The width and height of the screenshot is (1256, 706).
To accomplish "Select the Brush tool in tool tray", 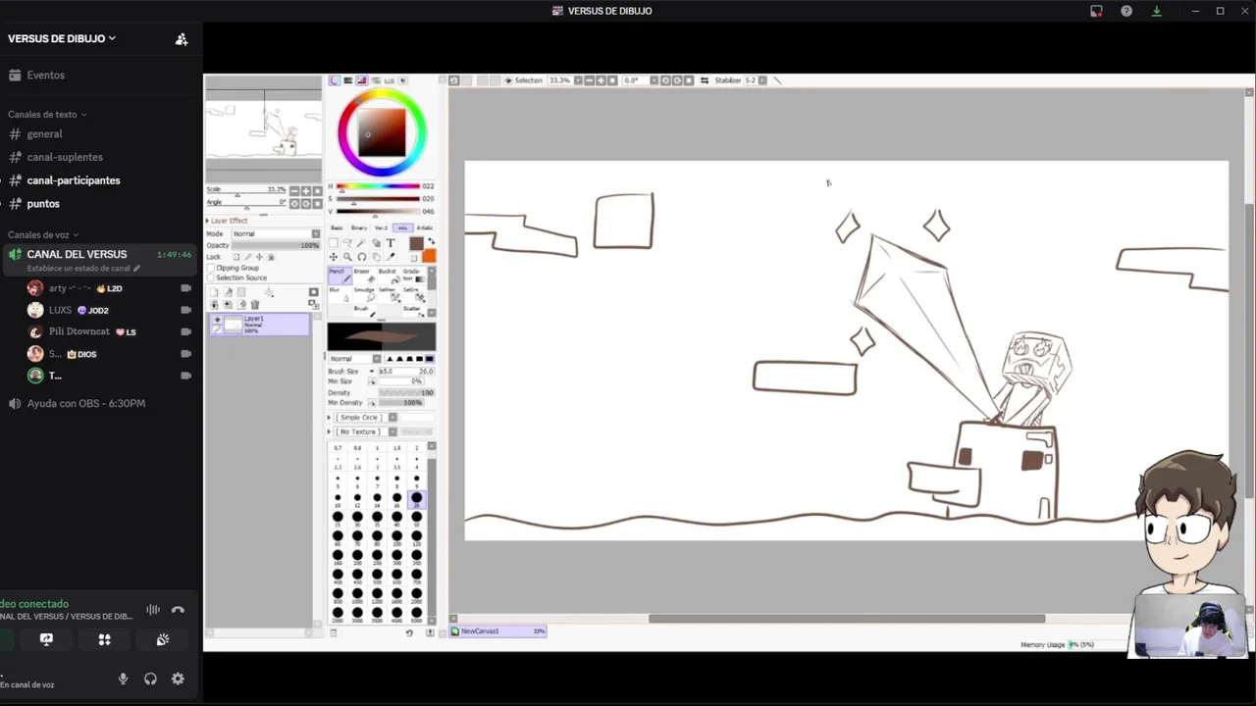I will (365, 313).
